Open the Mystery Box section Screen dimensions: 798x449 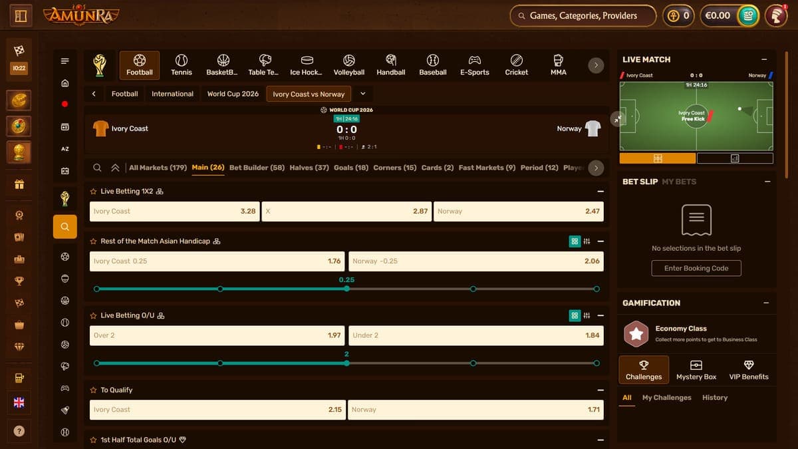pos(696,369)
